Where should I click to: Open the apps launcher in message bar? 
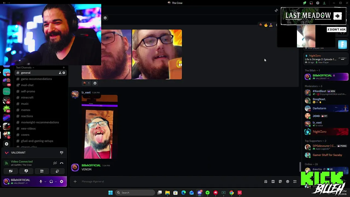click(x=295, y=181)
